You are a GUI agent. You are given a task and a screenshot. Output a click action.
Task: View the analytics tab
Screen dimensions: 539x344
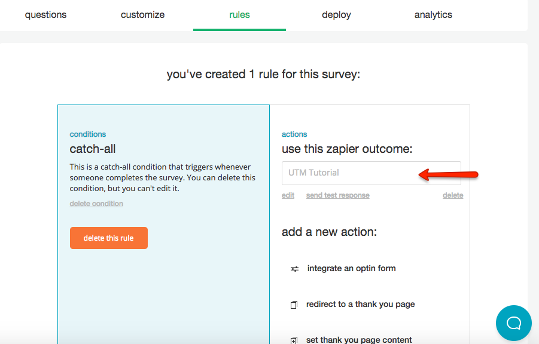coord(433,15)
